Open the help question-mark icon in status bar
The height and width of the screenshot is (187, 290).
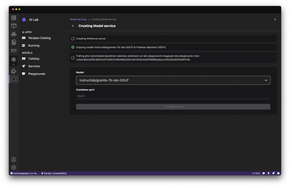pos(278,174)
